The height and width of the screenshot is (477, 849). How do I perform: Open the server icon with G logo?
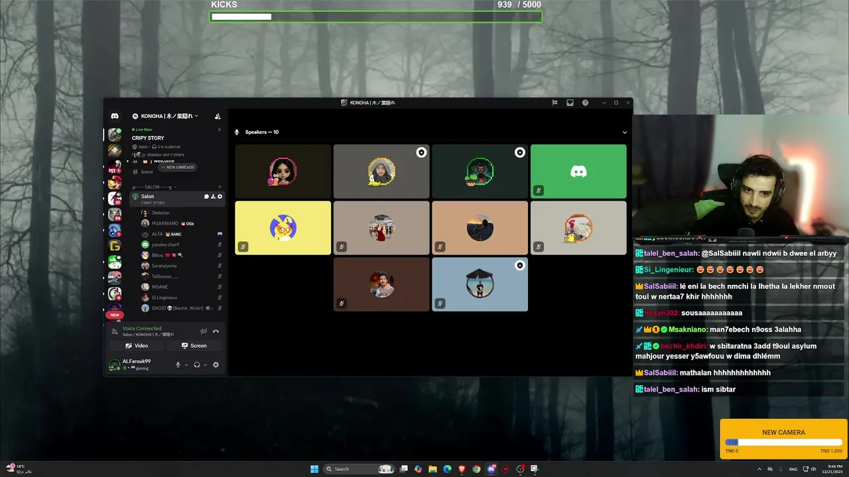(x=115, y=246)
